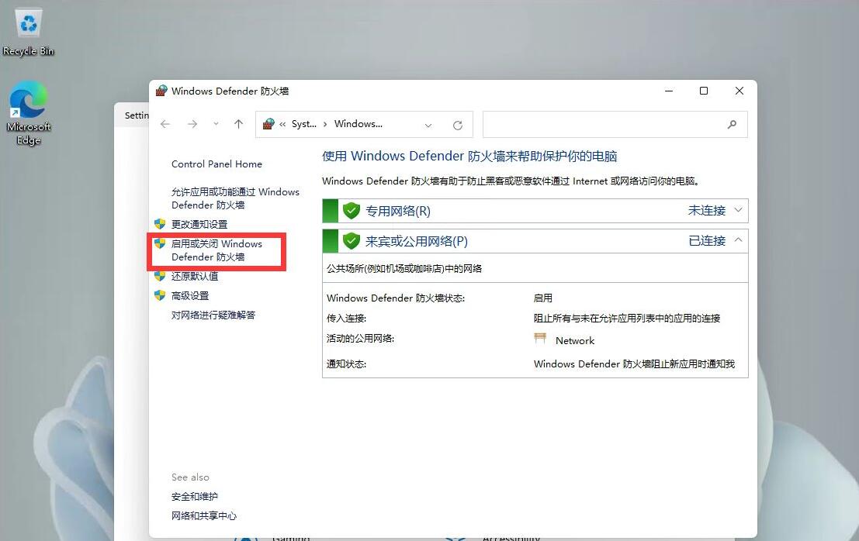Launch Microsoft Edge from desktop

[x=29, y=113]
